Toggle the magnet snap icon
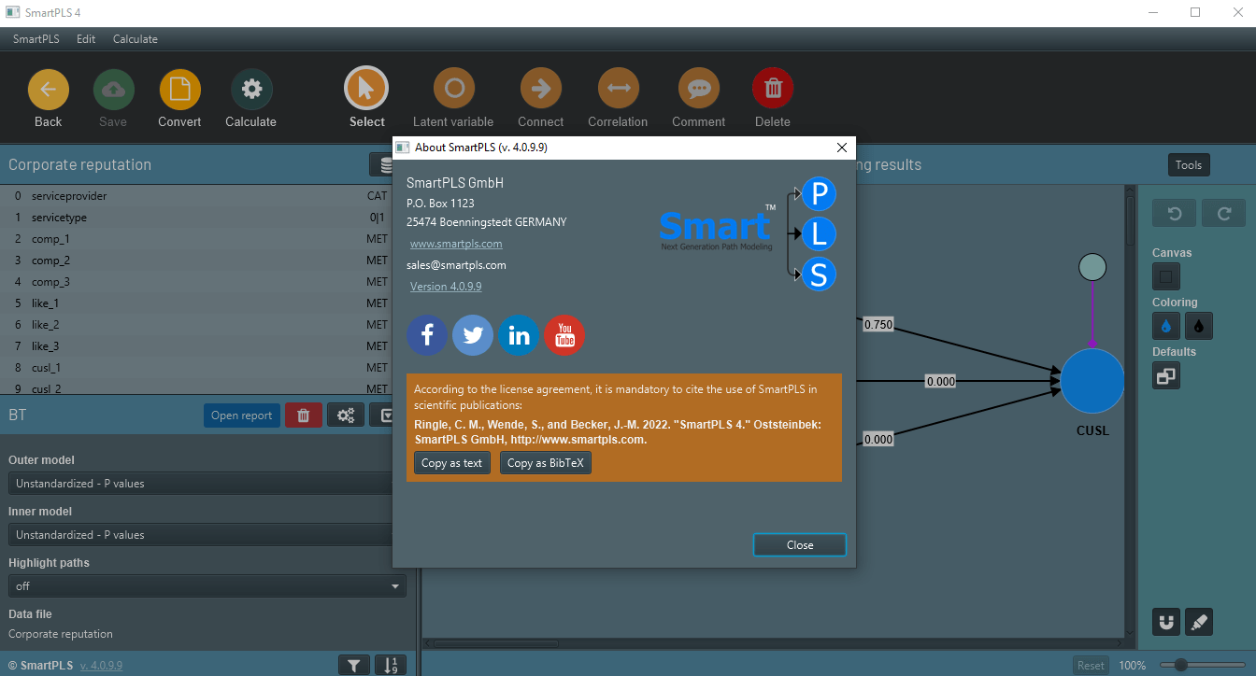The height and width of the screenshot is (676, 1256). [1165, 621]
